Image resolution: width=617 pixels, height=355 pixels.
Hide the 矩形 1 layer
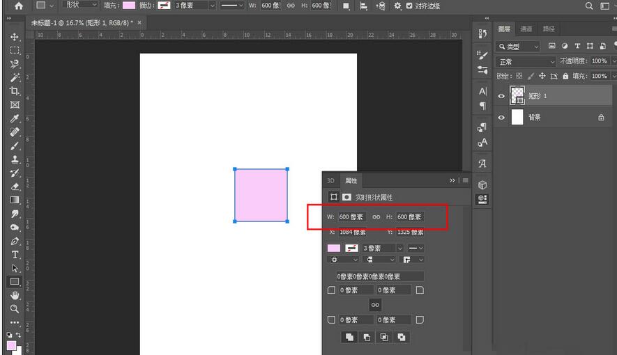click(x=501, y=96)
